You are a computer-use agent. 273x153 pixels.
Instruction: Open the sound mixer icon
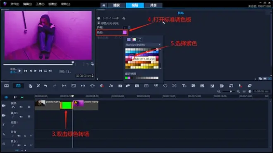pos(111,86)
